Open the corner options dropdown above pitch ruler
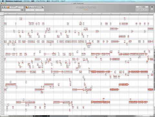155x117 pixels. point(4,15)
